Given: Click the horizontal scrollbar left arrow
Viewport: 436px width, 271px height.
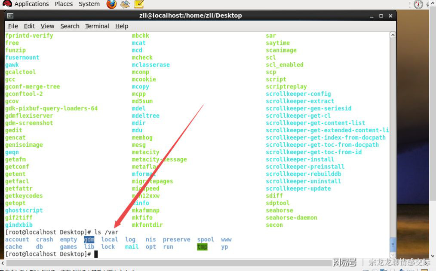Looking at the screenshot, I should coord(3,262).
